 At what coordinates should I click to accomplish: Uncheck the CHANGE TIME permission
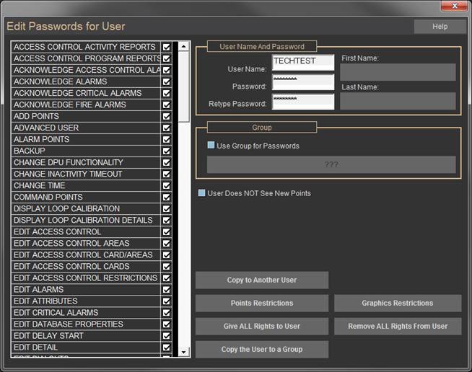click(x=167, y=185)
